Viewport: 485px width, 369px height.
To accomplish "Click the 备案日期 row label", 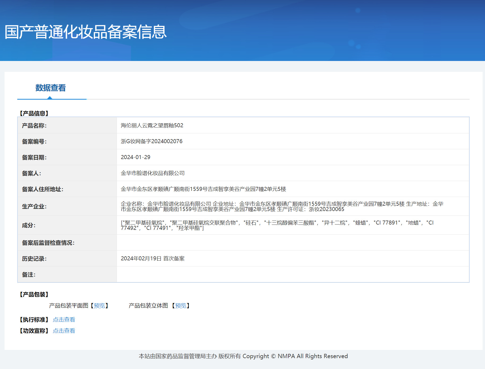I will click(34, 157).
